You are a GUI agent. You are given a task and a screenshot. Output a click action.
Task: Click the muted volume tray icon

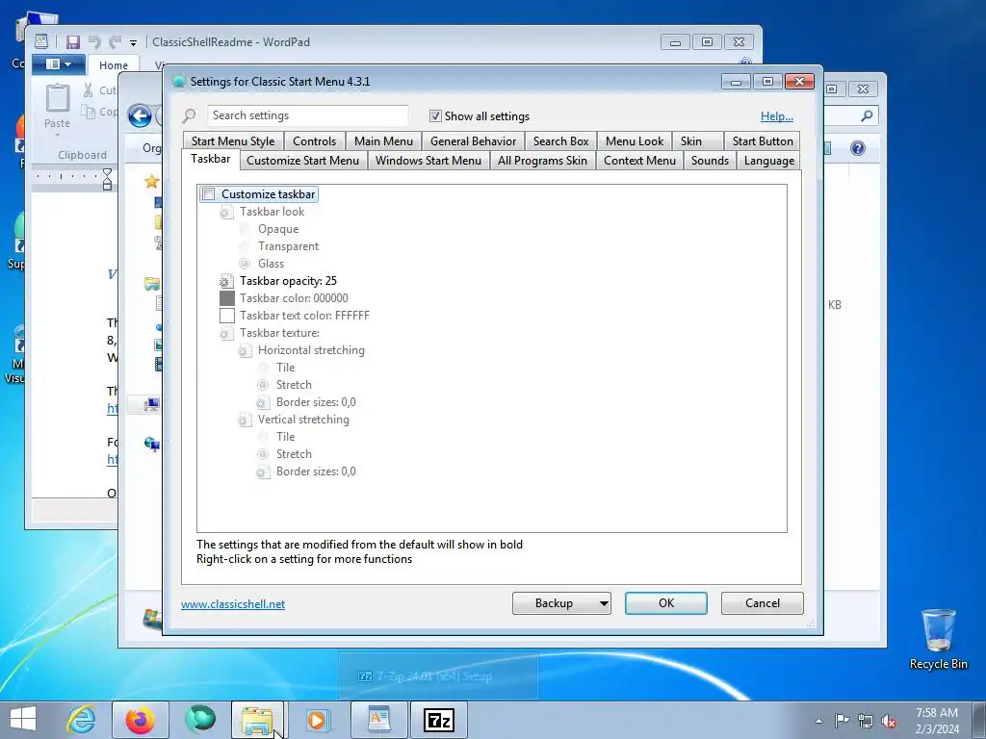click(x=889, y=721)
